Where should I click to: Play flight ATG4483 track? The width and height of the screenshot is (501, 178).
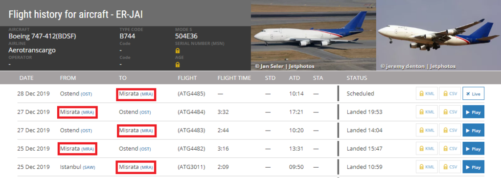473,131
